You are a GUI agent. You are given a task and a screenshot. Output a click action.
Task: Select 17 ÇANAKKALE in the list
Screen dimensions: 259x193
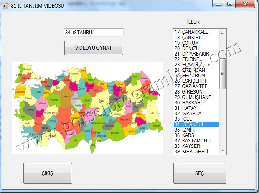click(x=196, y=32)
